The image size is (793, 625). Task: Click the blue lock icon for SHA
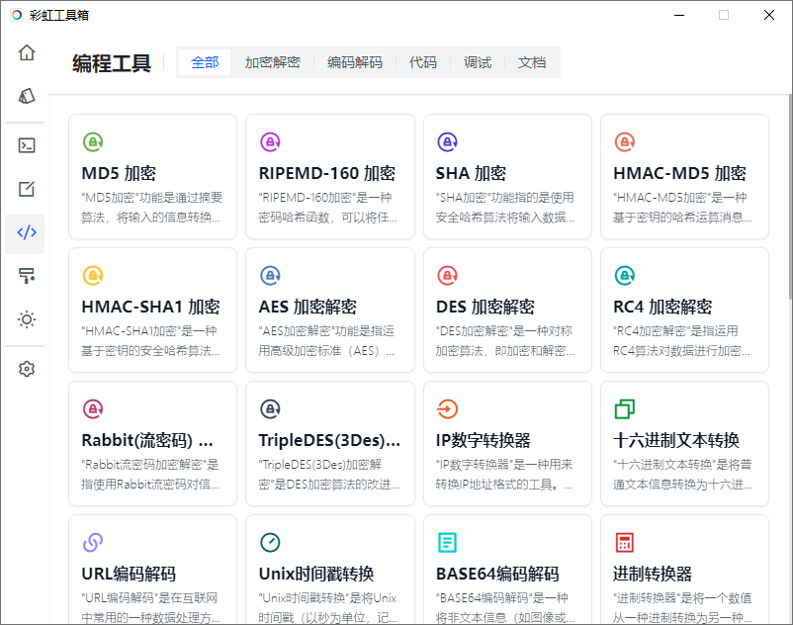pos(447,142)
